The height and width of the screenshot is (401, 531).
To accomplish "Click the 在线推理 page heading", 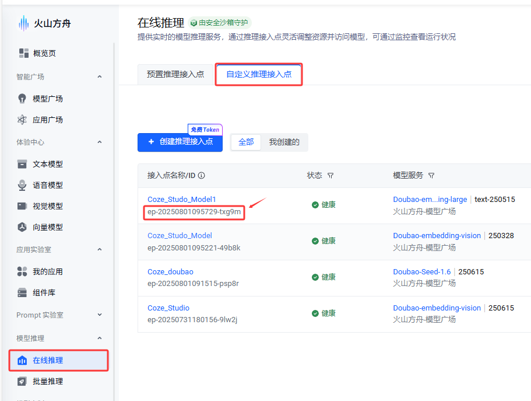I will (160, 23).
